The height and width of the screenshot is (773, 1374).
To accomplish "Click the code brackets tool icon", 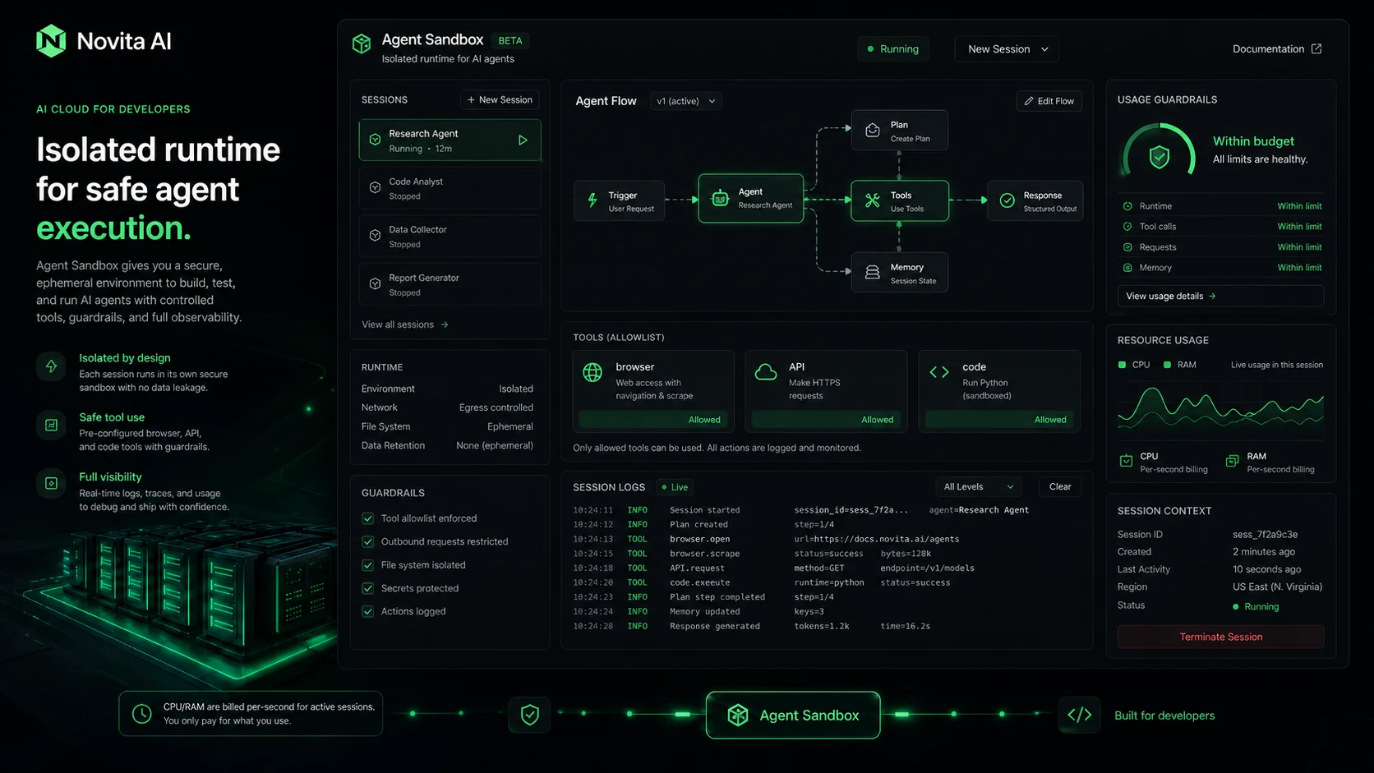I will point(939,372).
